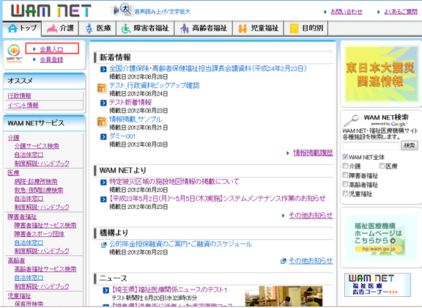Open the 医療 navigation tab

pyautogui.click(x=97, y=29)
